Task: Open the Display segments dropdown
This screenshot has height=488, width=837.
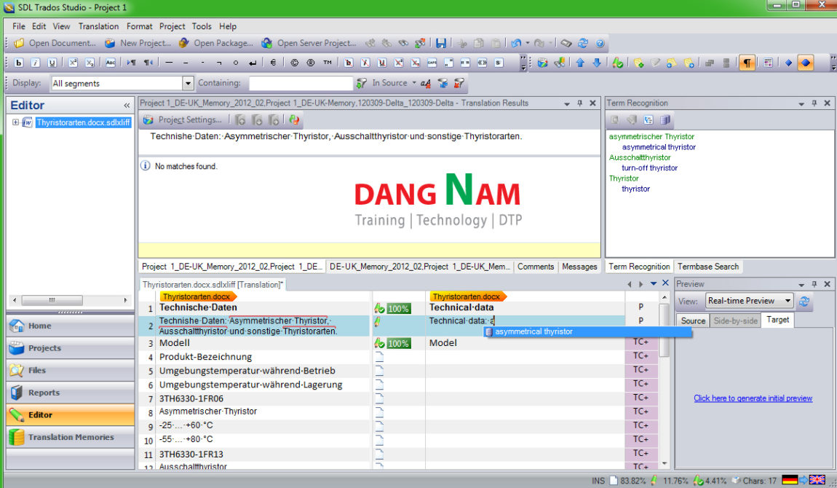Action: coord(187,83)
